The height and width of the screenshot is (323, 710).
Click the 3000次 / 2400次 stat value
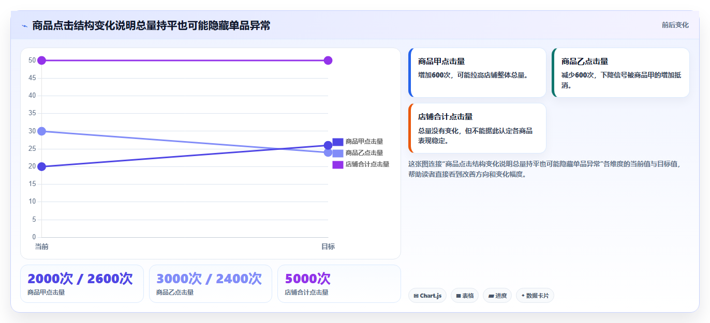[x=209, y=279]
